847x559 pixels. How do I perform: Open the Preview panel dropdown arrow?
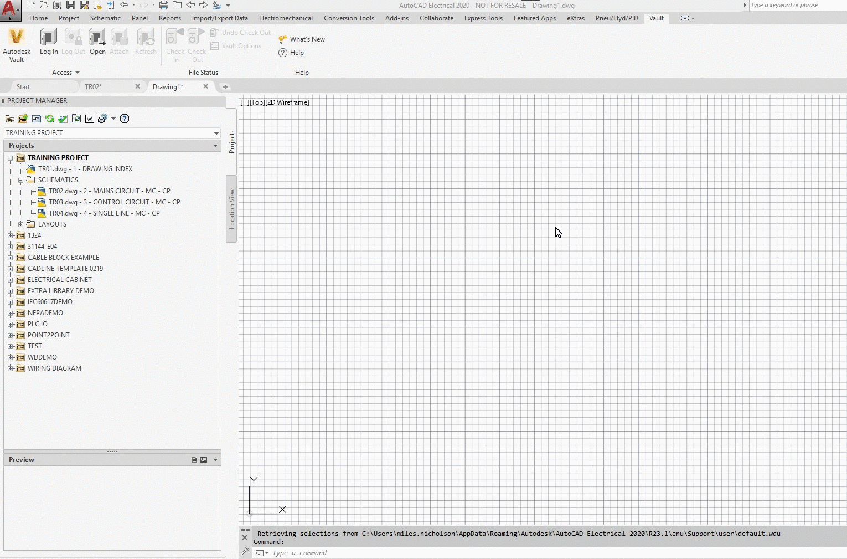[x=215, y=460]
